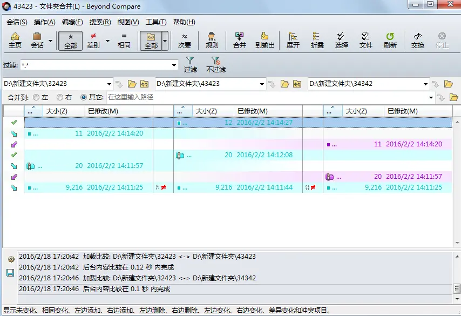This screenshot has width=461, height=316.
Task: Select log entry 后台内容比较在 0.1 秒 内完成
Action: click(x=235, y=289)
